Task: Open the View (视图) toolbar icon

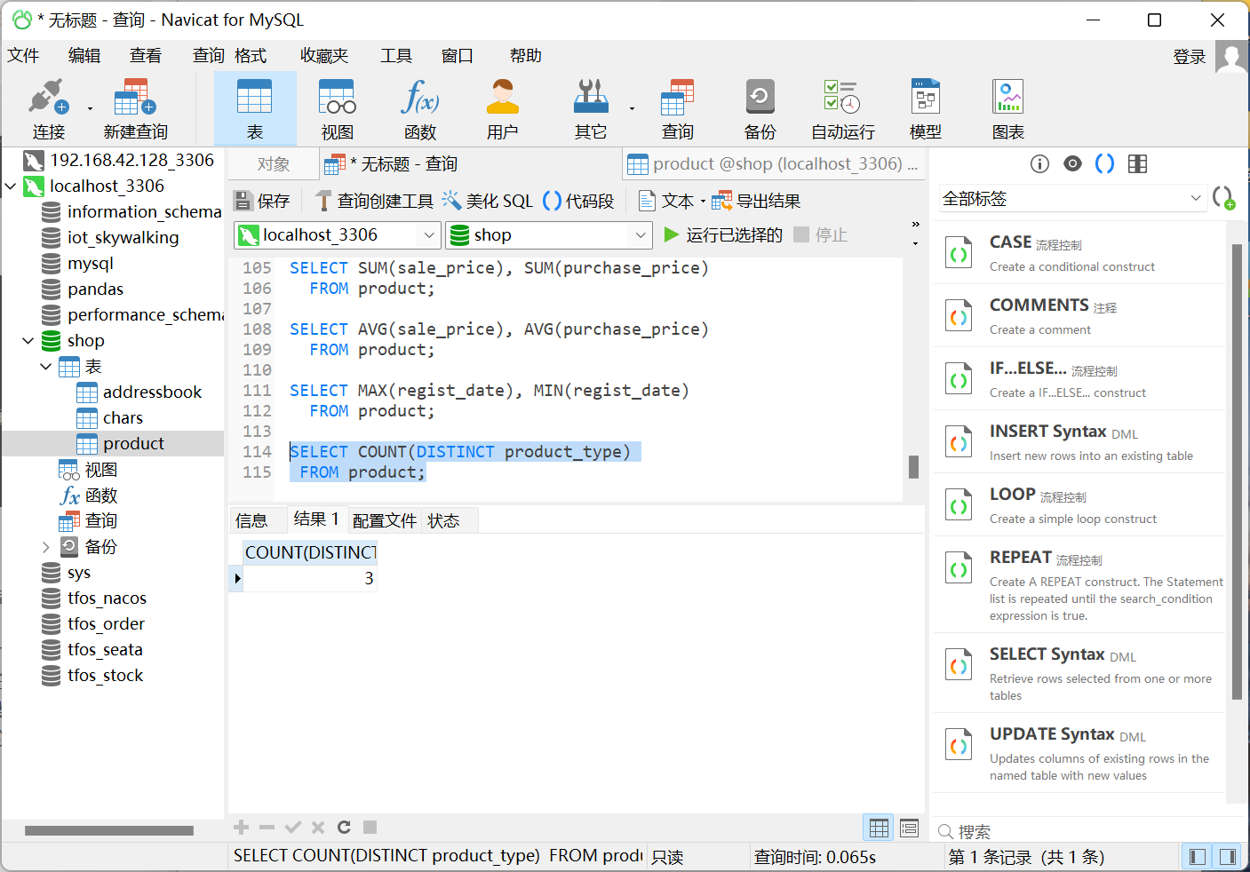Action: [x=338, y=108]
